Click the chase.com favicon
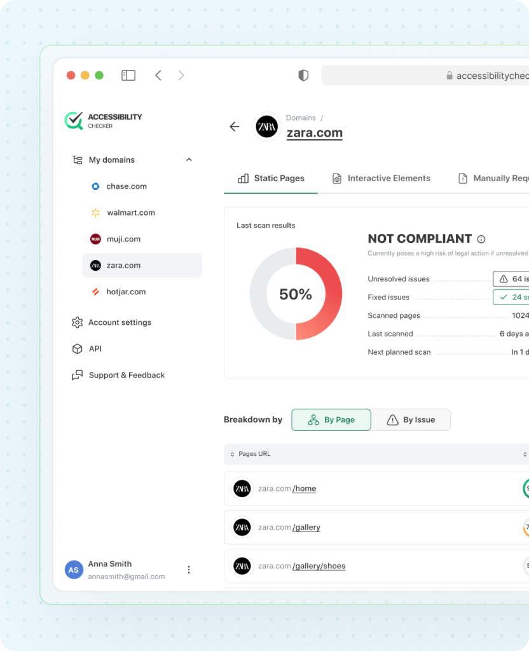Image resolution: width=529 pixels, height=651 pixels. pyautogui.click(x=95, y=186)
